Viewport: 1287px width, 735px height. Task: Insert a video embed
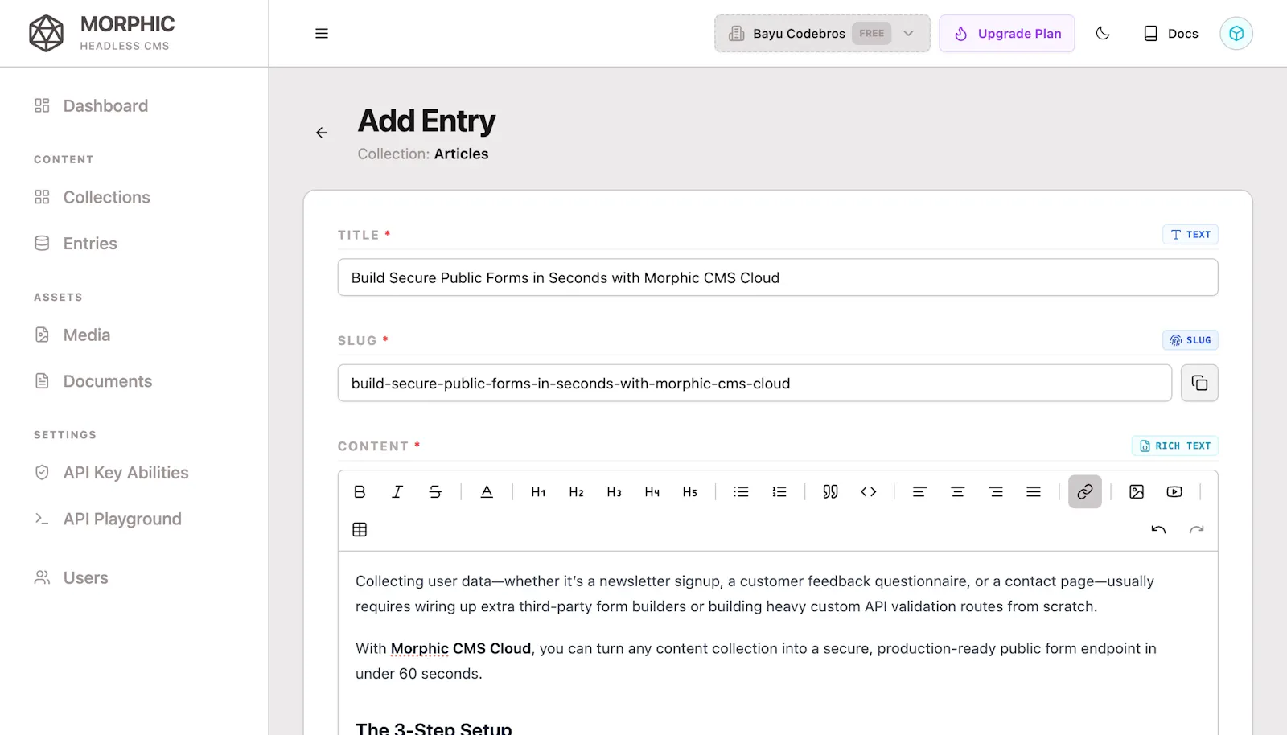tap(1174, 491)
